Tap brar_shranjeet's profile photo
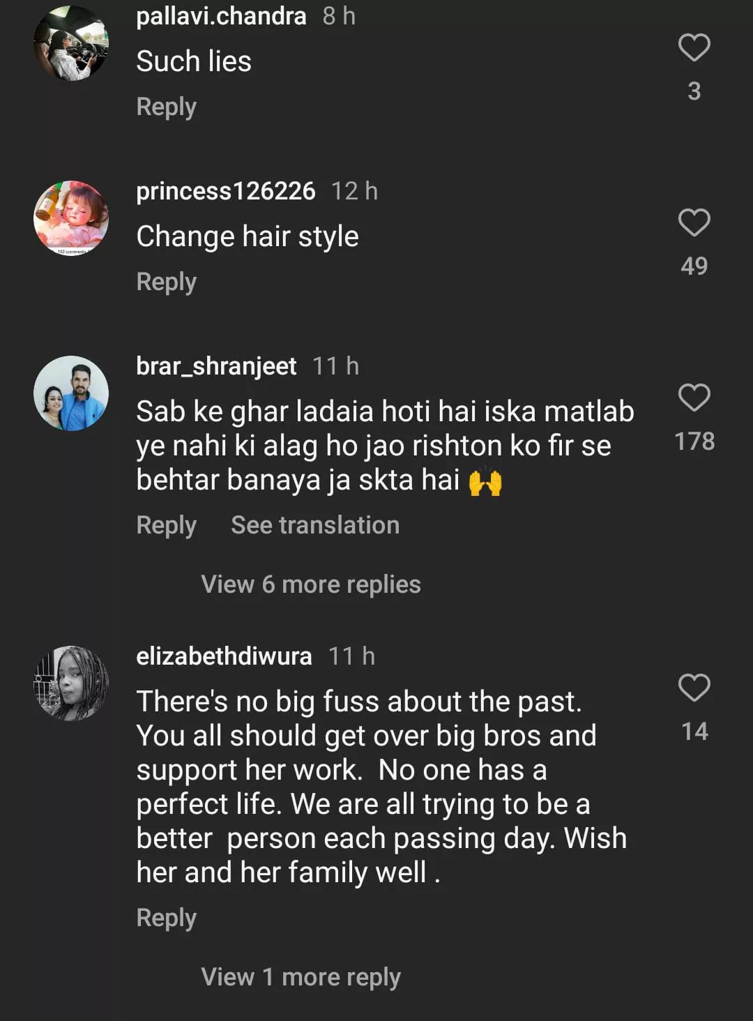Image resolution: width=753 pixels, height=1021 pixels. point(71,393)
